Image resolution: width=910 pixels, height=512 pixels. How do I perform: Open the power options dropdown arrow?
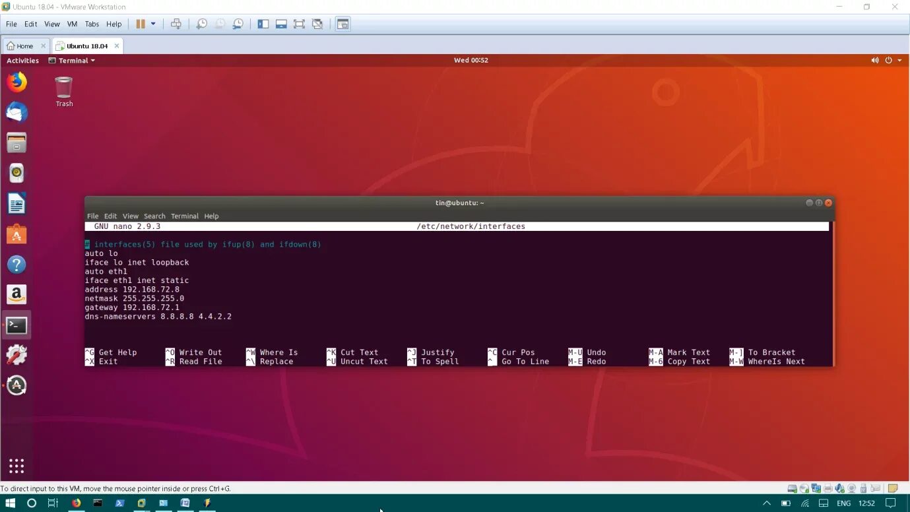pyautogui.click(x=153, y=24)
